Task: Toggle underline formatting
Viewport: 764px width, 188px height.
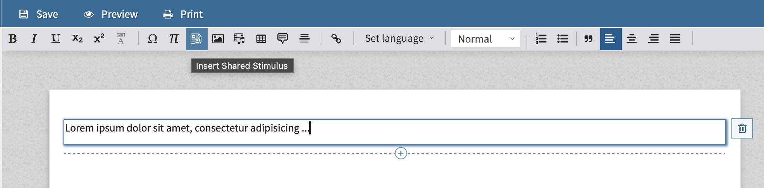Action: pos(56,39)
